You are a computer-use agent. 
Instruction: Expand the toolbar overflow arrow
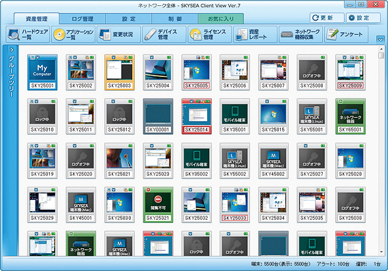(380, 39)
